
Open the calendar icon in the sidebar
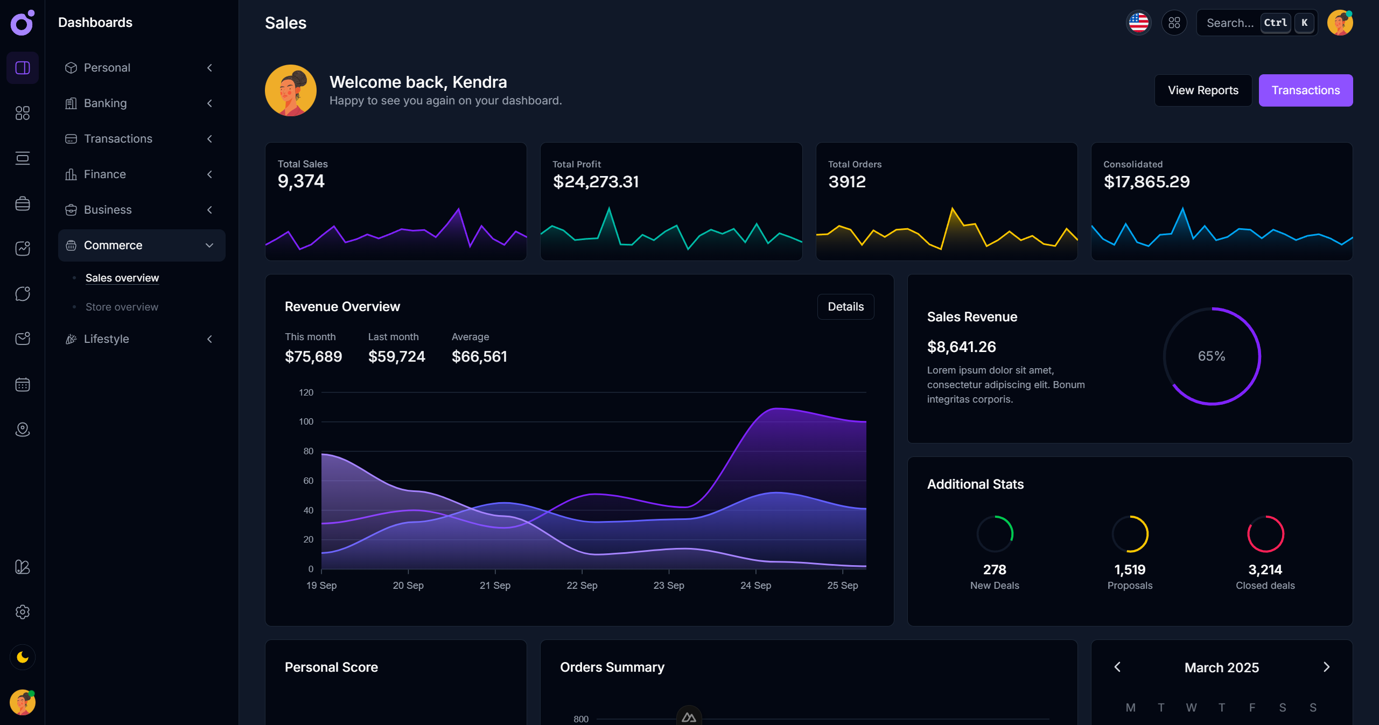point(22,384)
